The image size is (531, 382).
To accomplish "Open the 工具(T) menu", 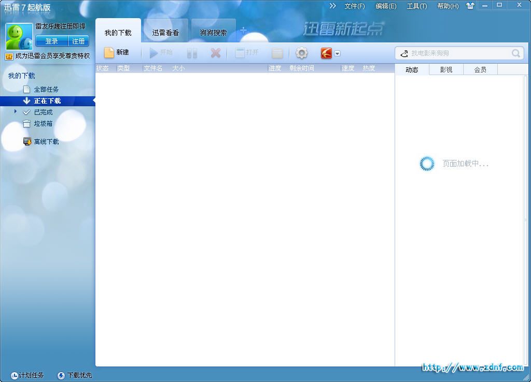I will click(x=416, y=6).
